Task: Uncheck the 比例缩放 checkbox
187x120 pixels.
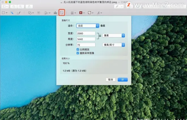Action: (x=78, y=49)
